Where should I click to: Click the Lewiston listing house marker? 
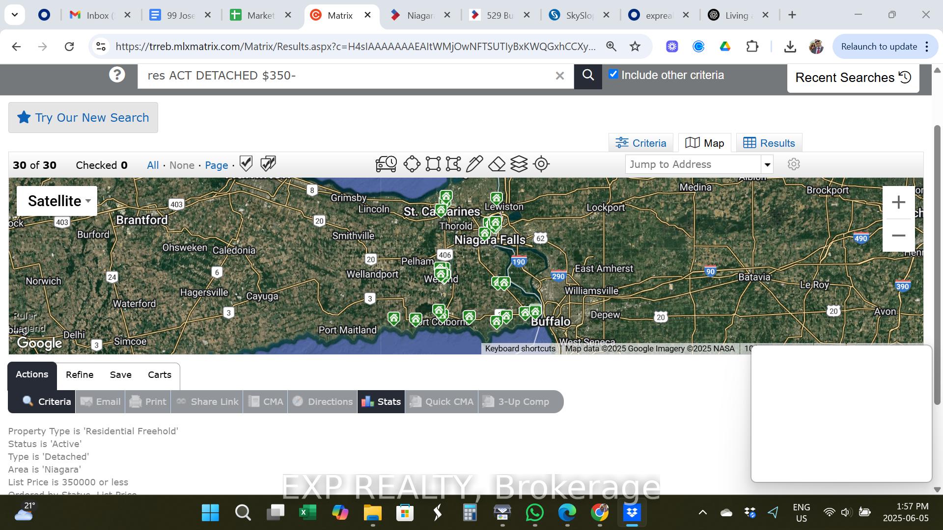(x=497, y=198)
